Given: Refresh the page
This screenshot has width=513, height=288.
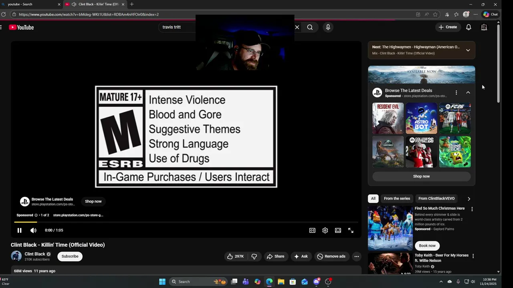Looking at the screenshot, I should [3, 14].
